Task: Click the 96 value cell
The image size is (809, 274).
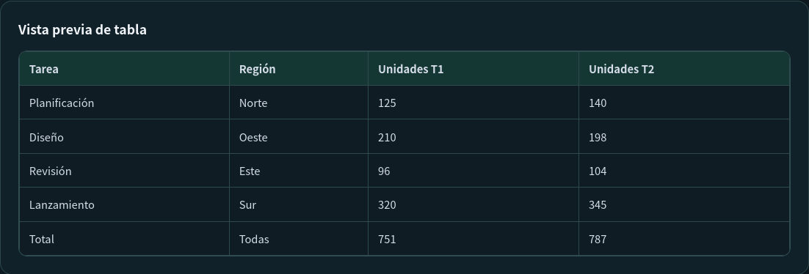Action: (474, 171)
